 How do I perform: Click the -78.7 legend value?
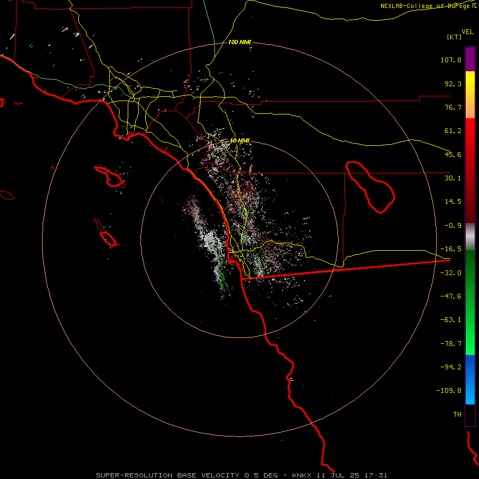(451, 344)
